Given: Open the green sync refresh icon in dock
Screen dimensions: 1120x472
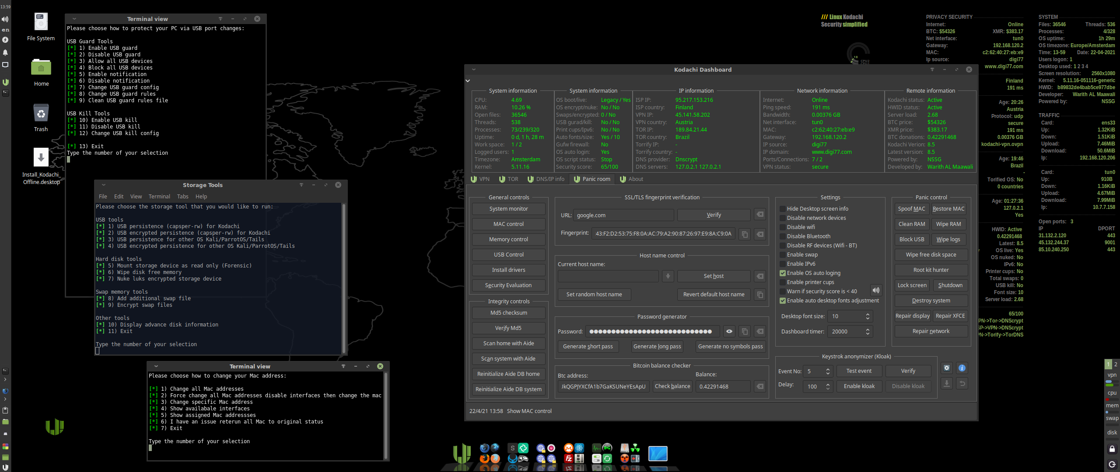Looking at the screenshot, I should tap(607, 458).
